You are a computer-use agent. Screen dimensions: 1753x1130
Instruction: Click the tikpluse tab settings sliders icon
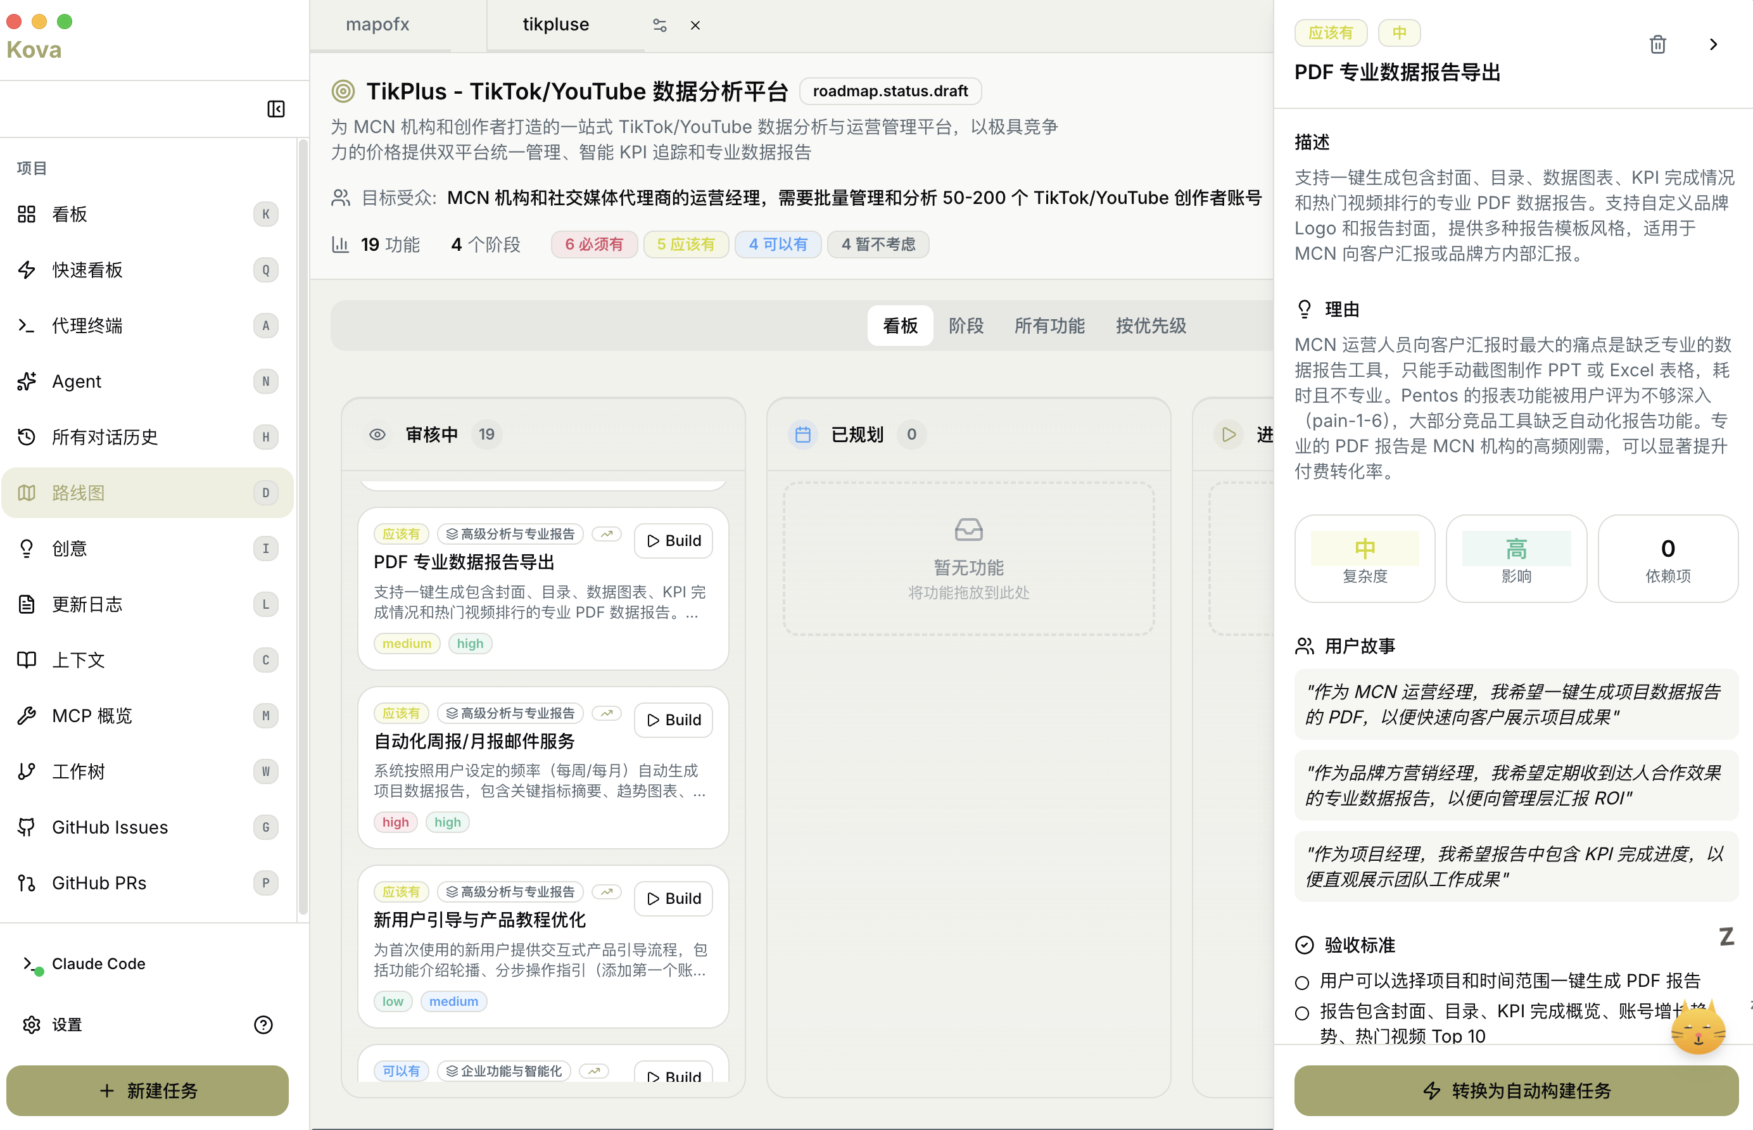coord(659,26)
